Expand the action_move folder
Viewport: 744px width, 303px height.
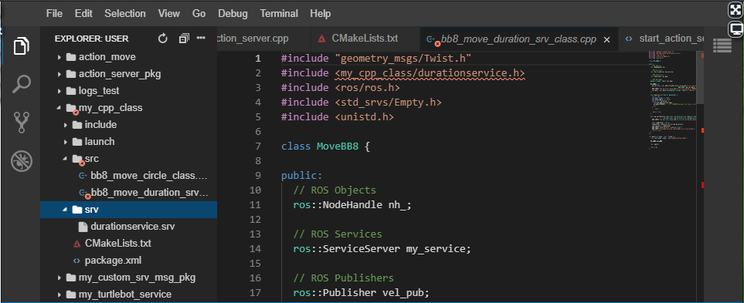click(x=59, y=57)
